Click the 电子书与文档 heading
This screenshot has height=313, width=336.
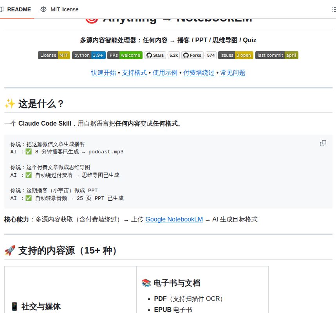(x=177, y=283)
